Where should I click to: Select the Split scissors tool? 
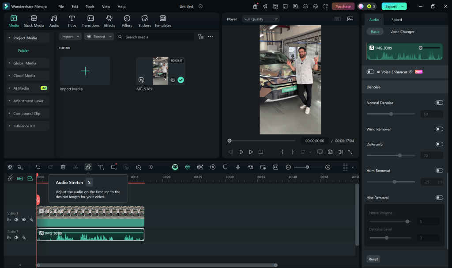coord(75,167)
